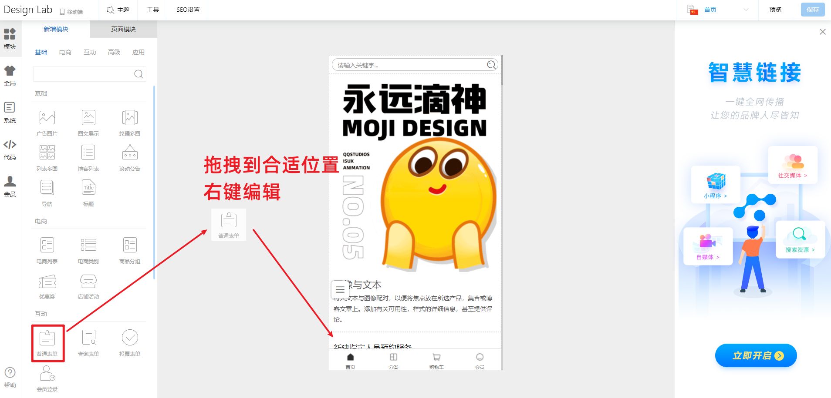The height and width of the screenshot is (398, 831).
Task: Click the 保存 save button
Action: tap(813, 10)
